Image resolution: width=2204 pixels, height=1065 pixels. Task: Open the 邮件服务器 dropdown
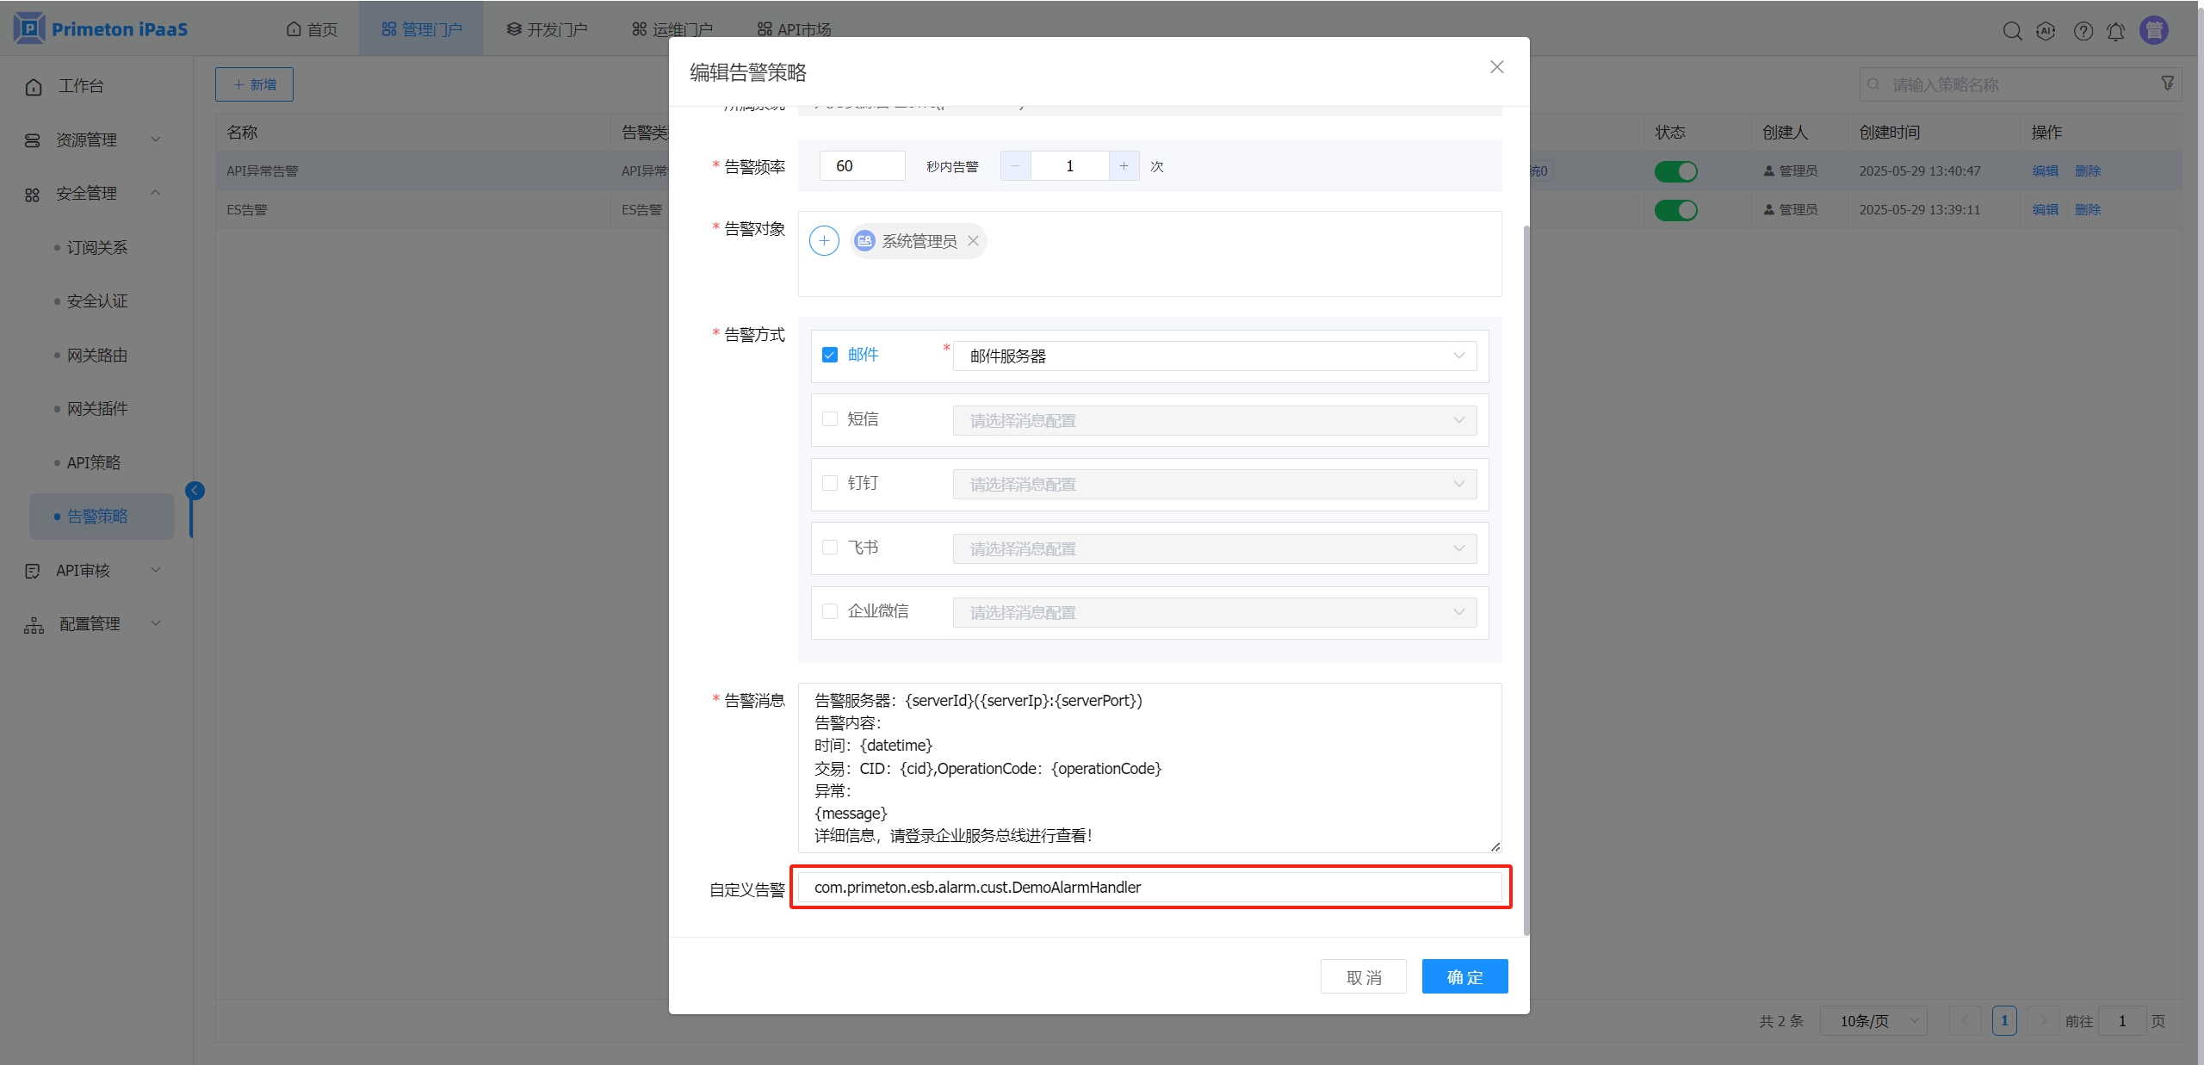pos(1214,356)
